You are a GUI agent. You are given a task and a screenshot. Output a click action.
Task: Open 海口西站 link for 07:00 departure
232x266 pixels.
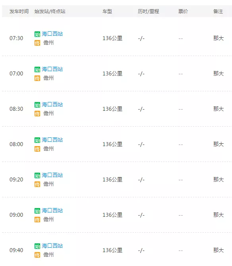coord(52,69)
